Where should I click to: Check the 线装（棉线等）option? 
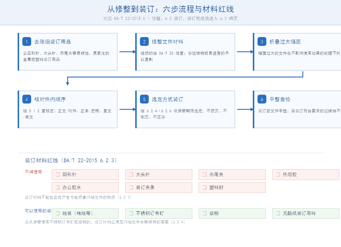point(58,213)
